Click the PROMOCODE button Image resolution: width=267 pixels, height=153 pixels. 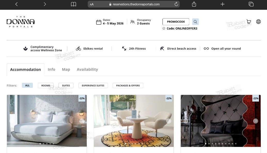pos(176,22)
